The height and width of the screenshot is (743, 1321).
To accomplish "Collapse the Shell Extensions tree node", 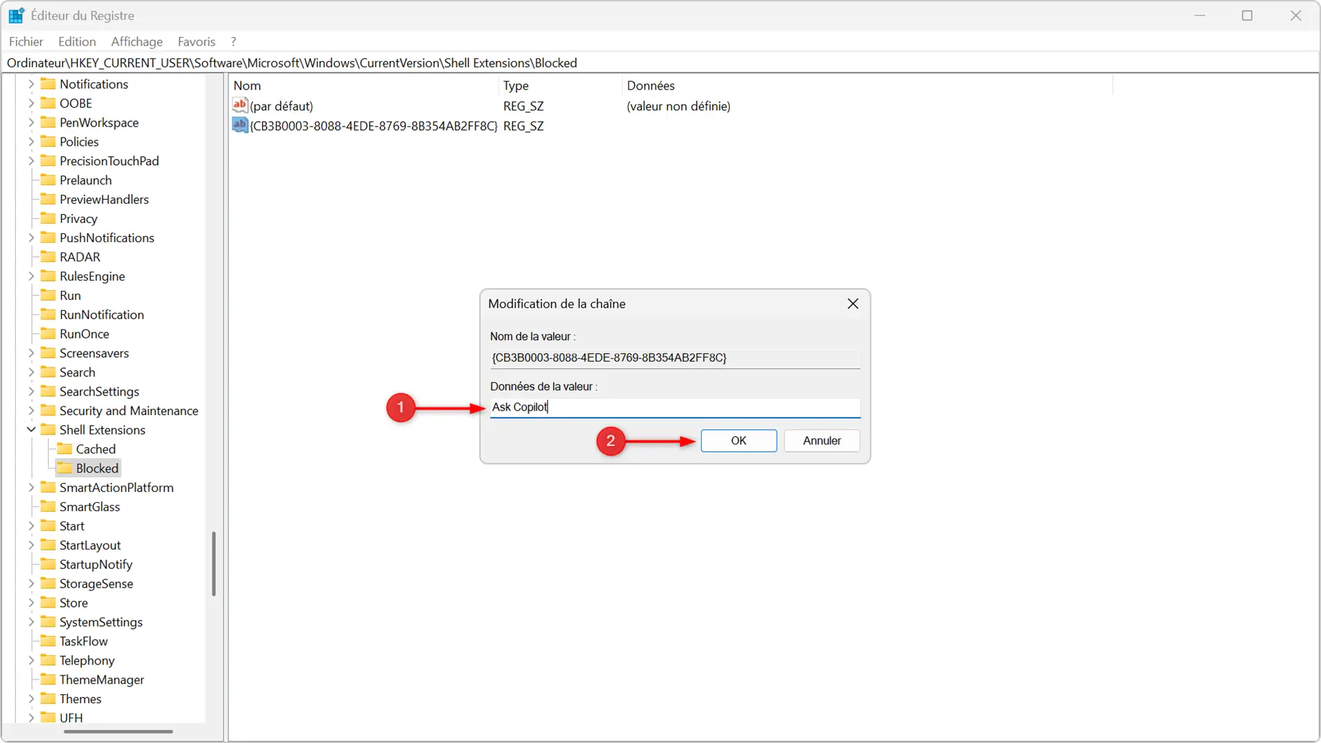I will 31,429.
